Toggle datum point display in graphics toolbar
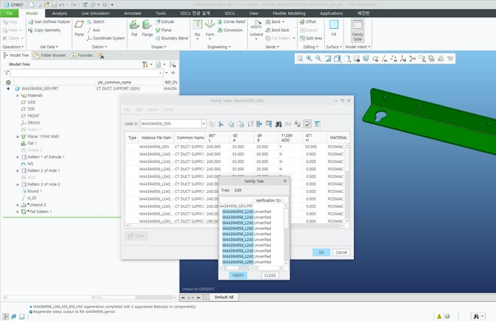This screenshot has width=496, height=321. (394, 58)
